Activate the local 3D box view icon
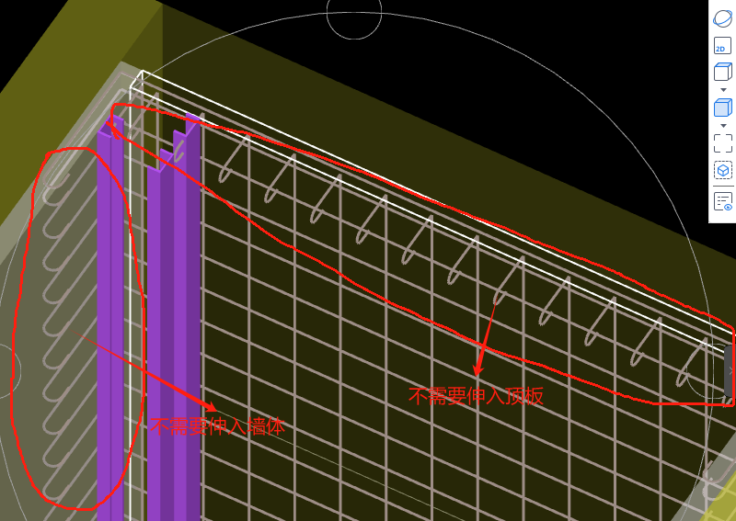This screenshot has width=736, height=521. (722, 170)
